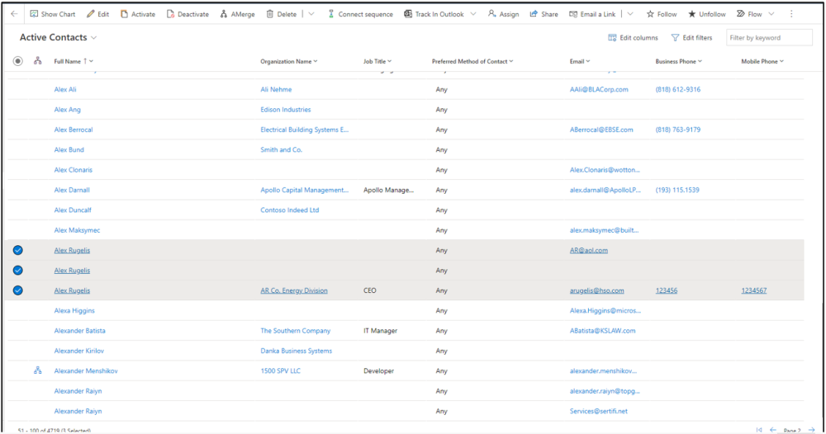This screenshot has width=826, height=434.
Task: Go back using the back arrow
Action: (14, 14)
